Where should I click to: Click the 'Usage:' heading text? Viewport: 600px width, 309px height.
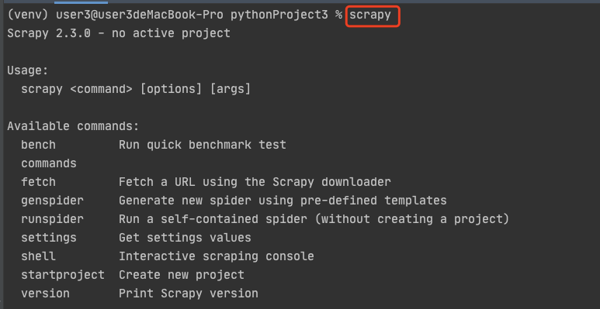[x=28, y=70]
